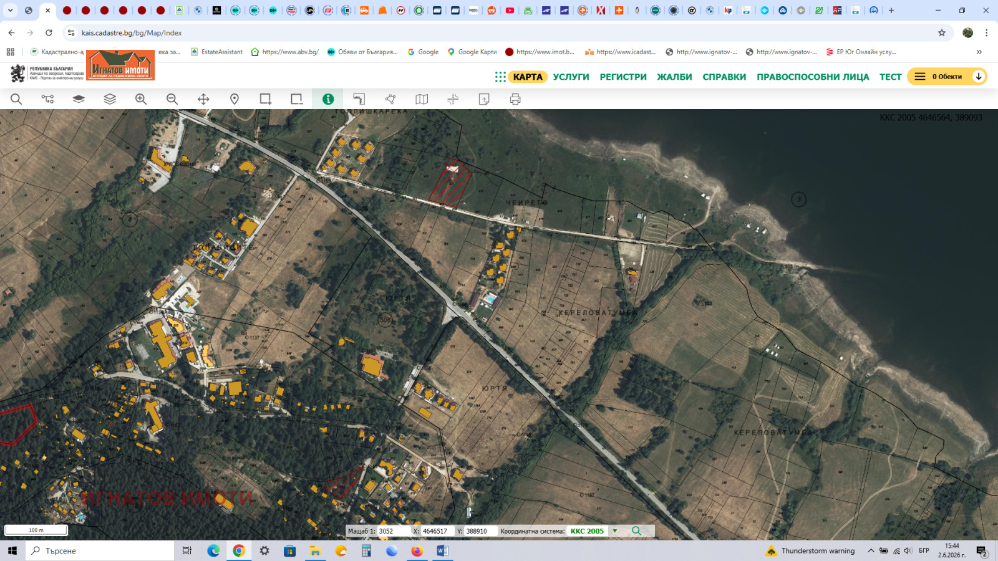Expand the coordinate system КKC 2005 dropdown
The image size is (998, 561).
(615, 531)
